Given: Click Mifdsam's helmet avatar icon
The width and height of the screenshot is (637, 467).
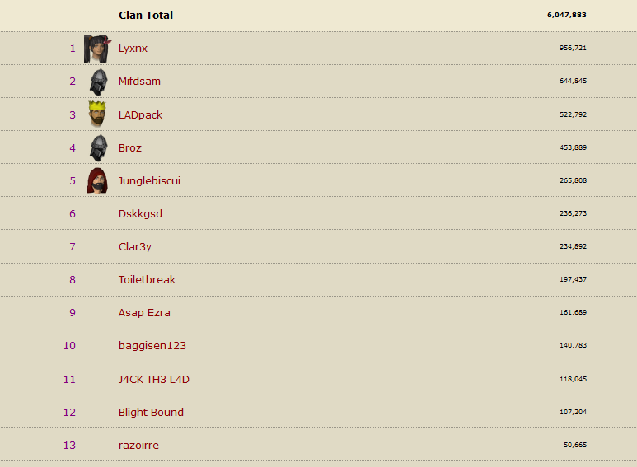Looking at the screenshot, I should pos(98,82).
